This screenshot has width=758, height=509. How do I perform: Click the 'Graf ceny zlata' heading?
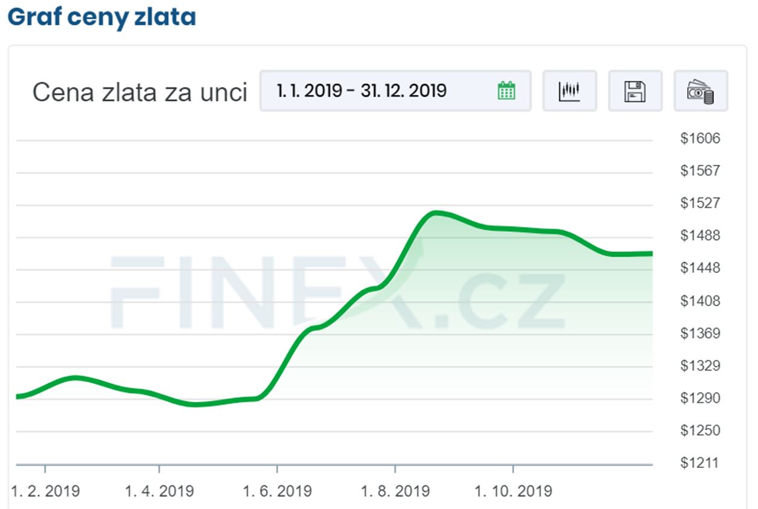101,17
